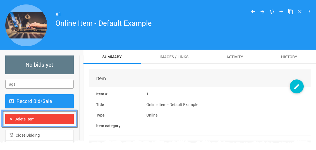View the History tab
The height and width of the screenshot is (150, 316).
pyautogui.click(x=289, y=57)
